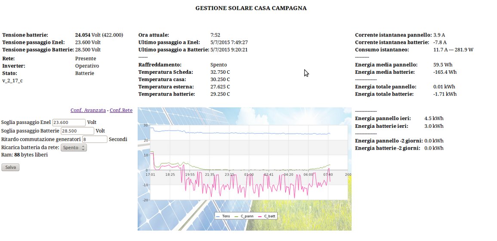Image resolution: width=497 pixels, height=241 pixels.
Task: Click the Ultimo passaggio a Batterie timestamp
Action: coord(229,50)
